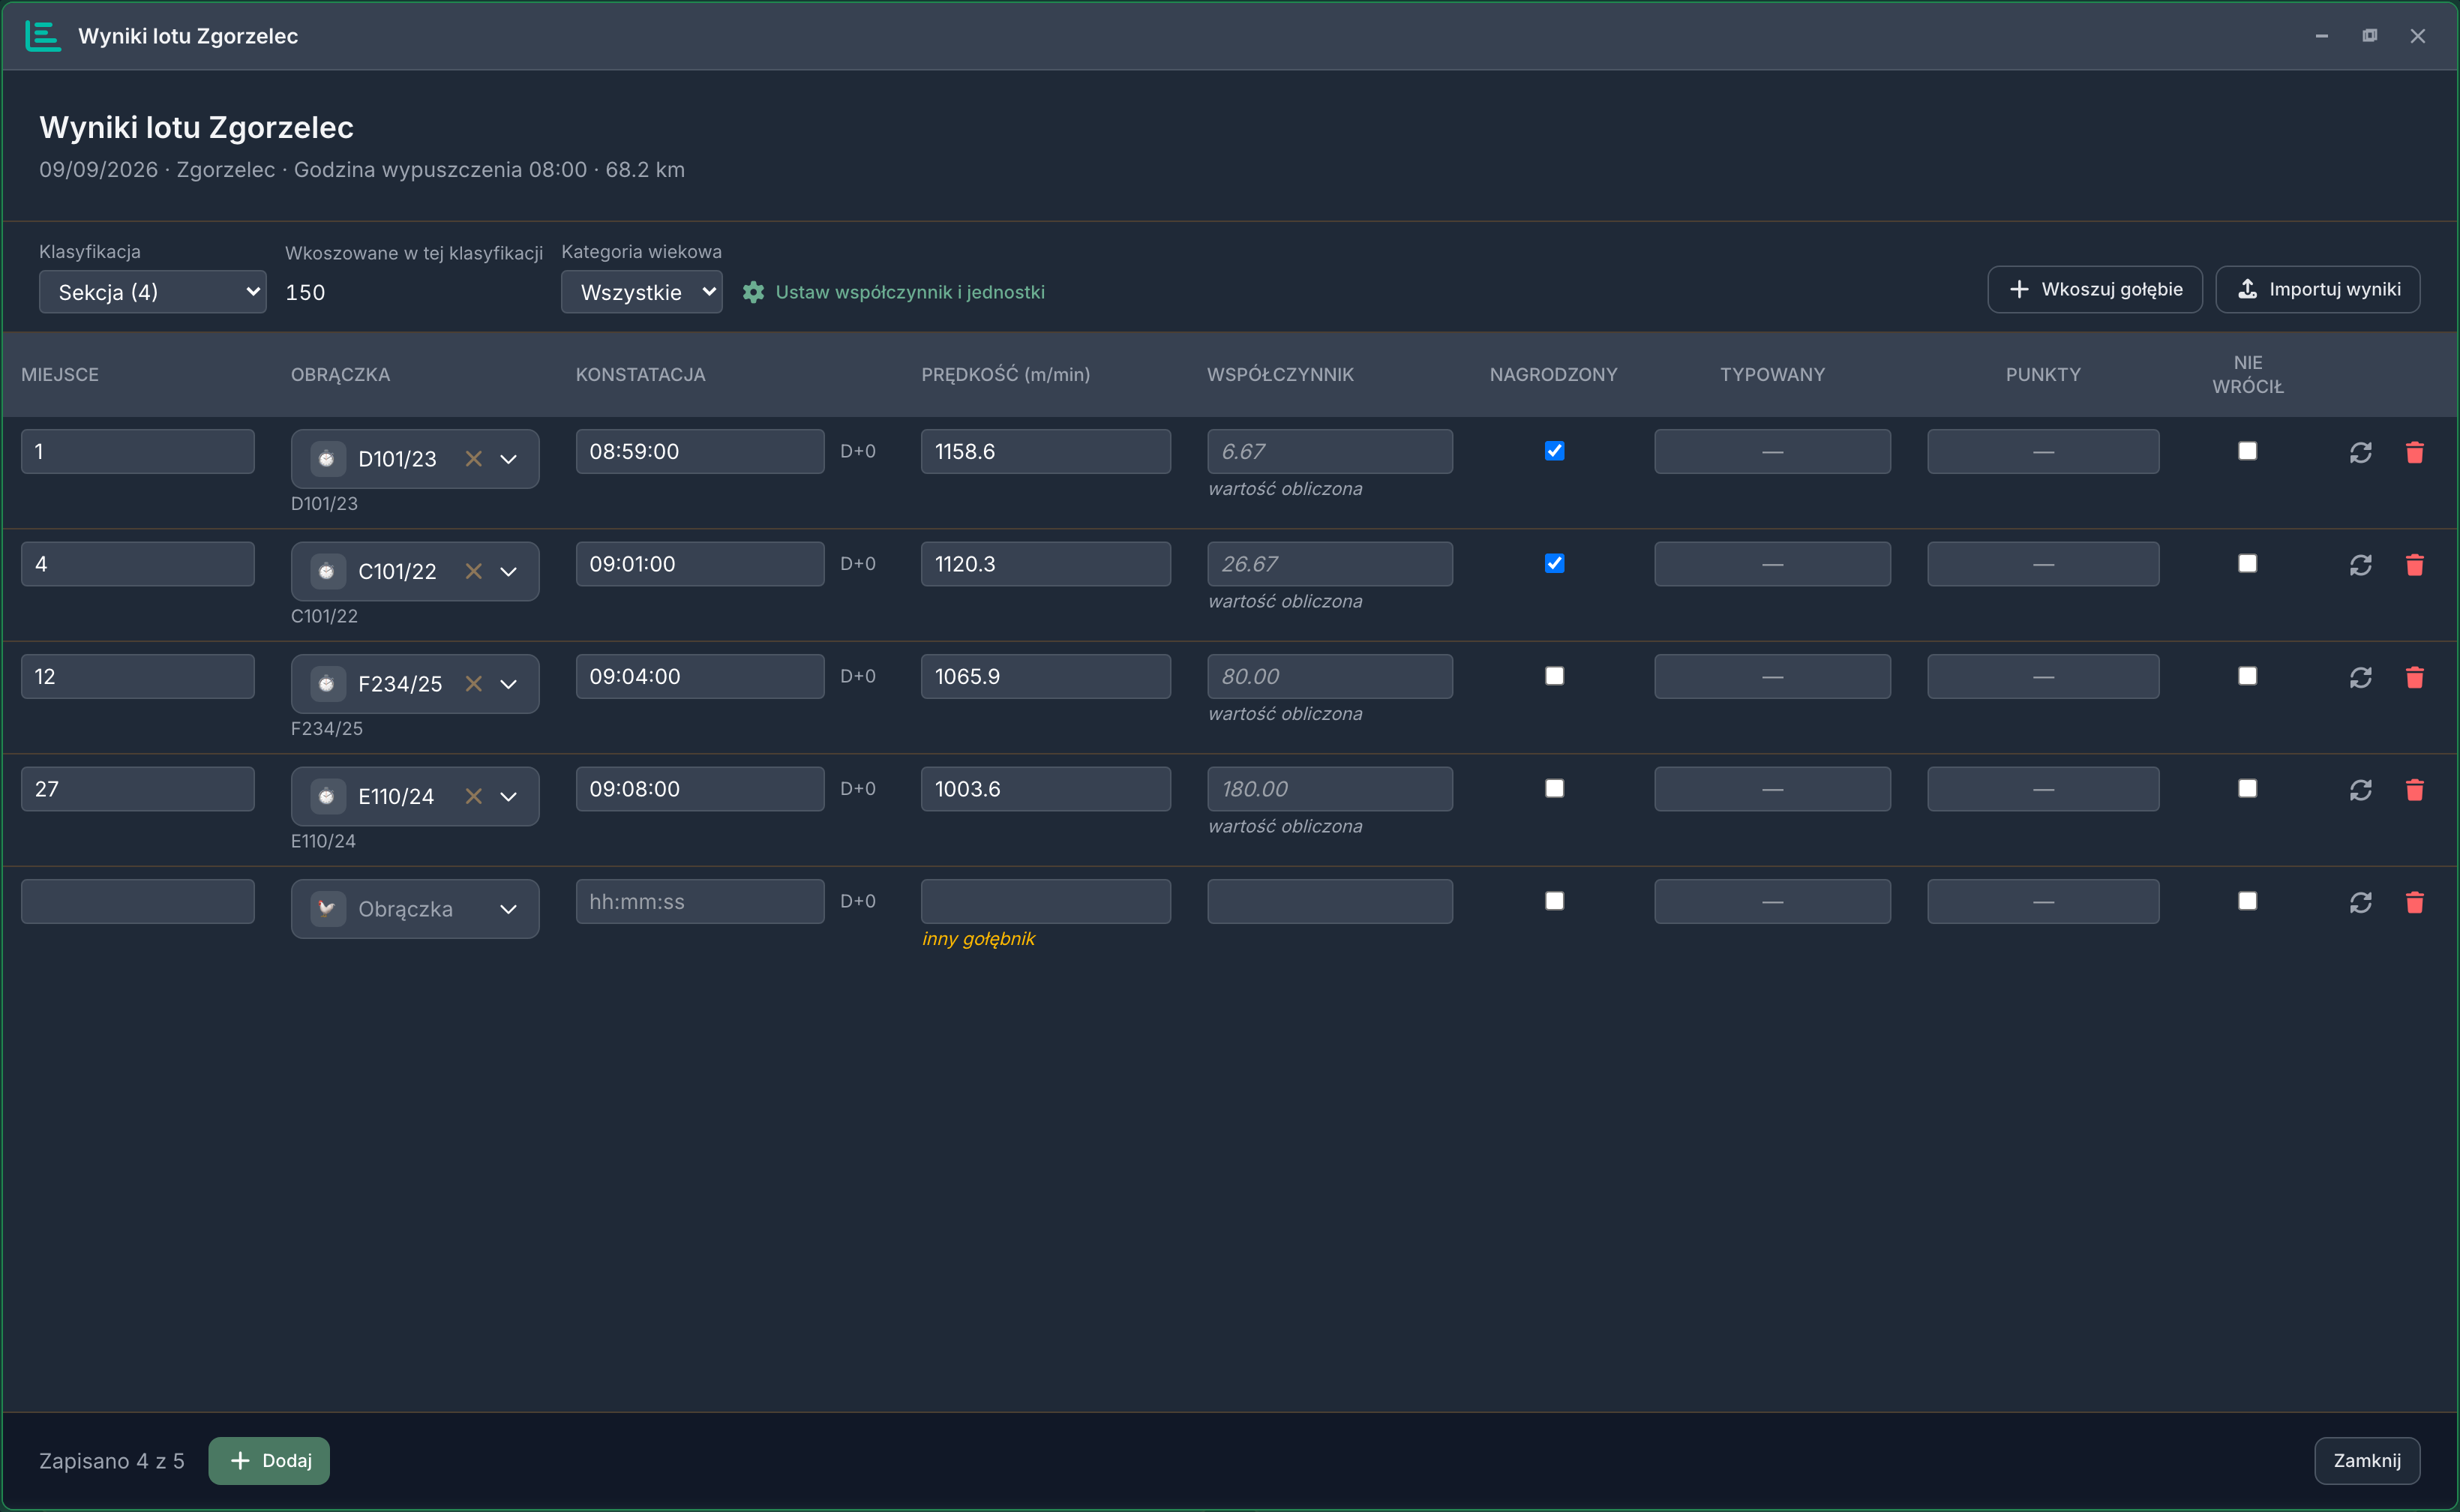The width and height of the screenshot is (2460, 1512).
Task: Mark E110/24 as Nie wrócił
Action: click(2247, 788)
